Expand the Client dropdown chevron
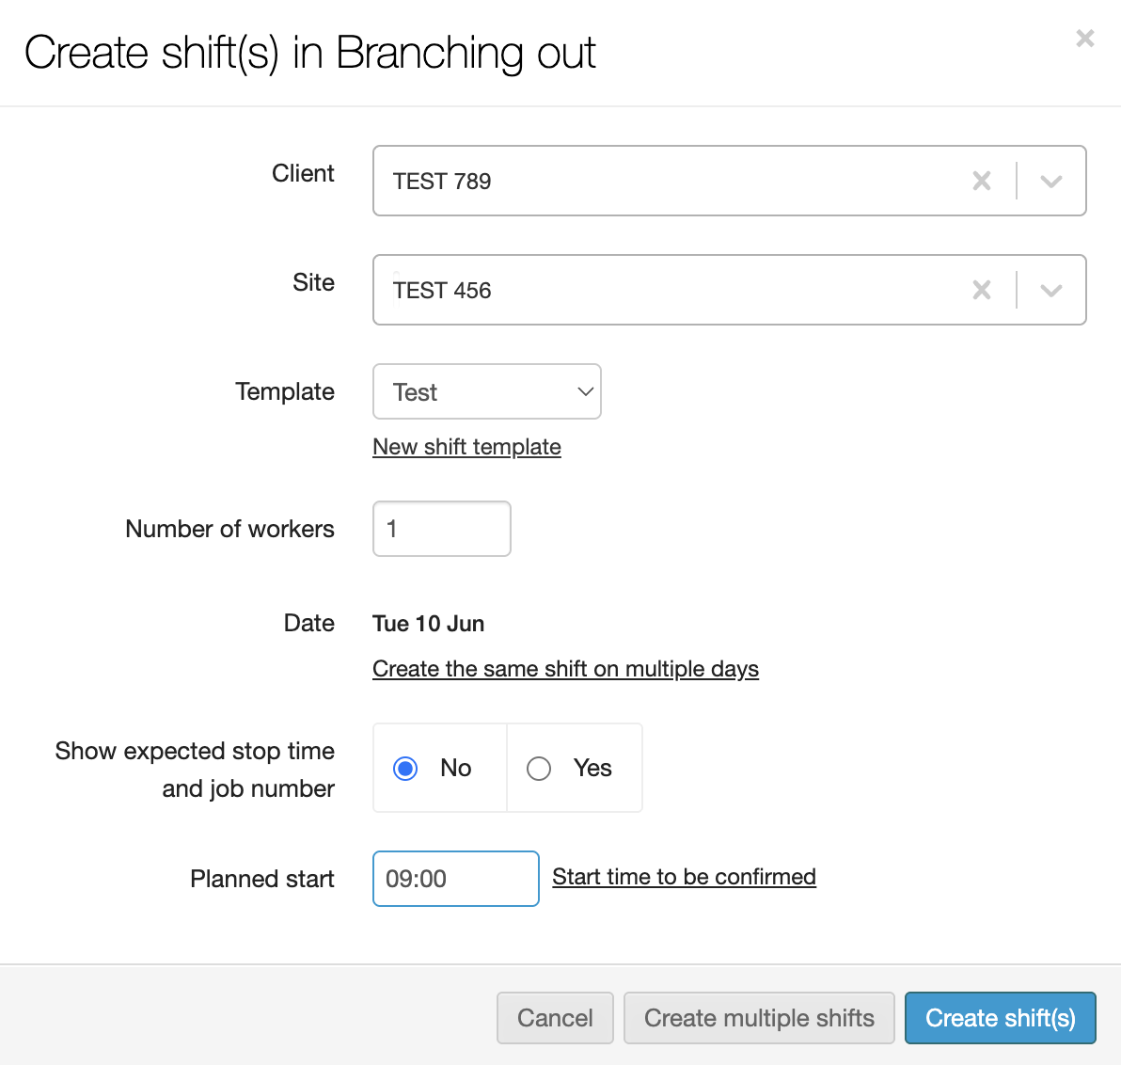This screenshot has height=1065, width=1121. coord(1051,181)
